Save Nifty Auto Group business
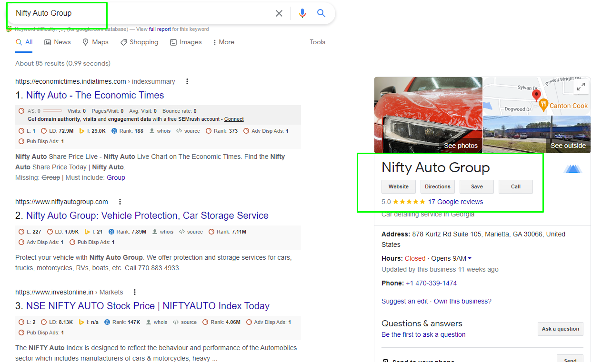Image resolution: width=612 pixels, height=362 pixels. (477, 186)
